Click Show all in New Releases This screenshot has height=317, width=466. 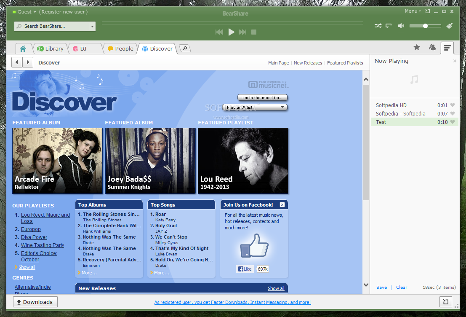pyautogui.click(x=276, y=288)
